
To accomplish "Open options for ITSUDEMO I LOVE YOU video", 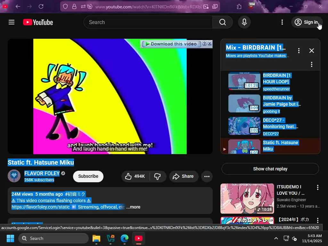I will 317,187.
